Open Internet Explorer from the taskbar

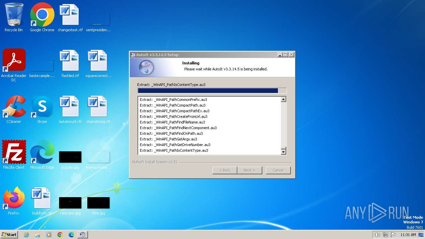point(26,235)
